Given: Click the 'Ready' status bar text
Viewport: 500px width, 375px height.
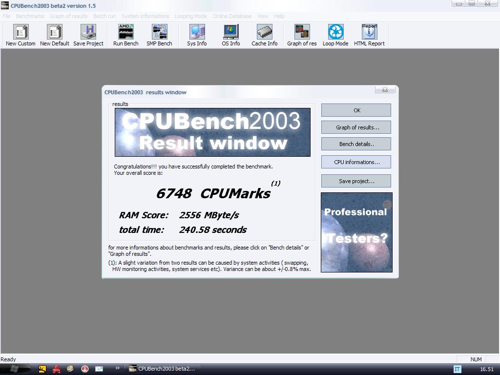Looking at the screenshot, I should [8, 359].
